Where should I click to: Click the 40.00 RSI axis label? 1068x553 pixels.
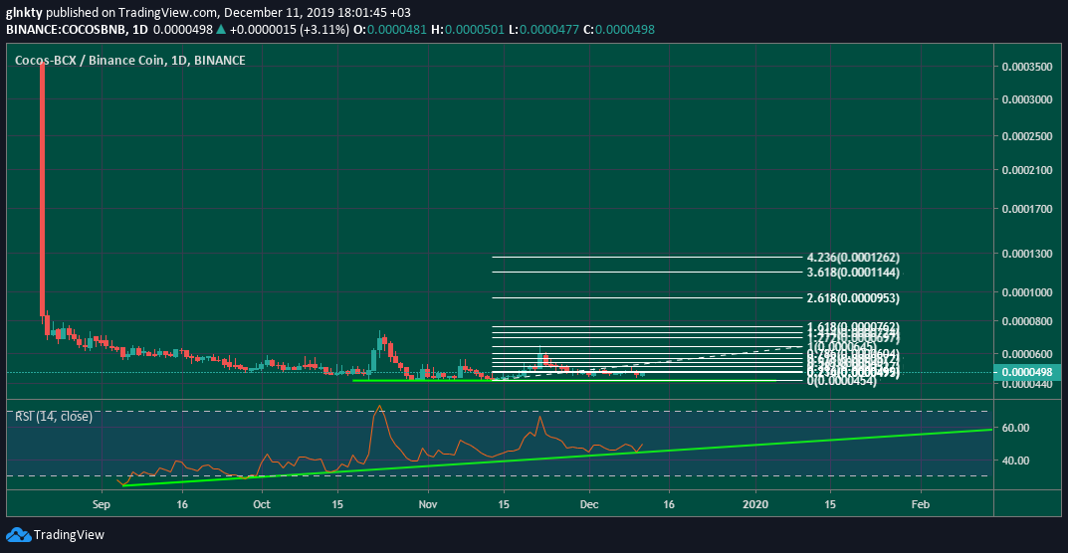coord(1015,461)
